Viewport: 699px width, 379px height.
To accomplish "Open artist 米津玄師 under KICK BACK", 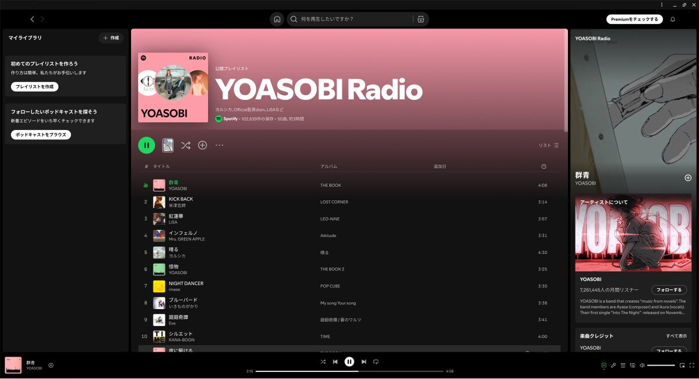I will click(x=177, y=205).
